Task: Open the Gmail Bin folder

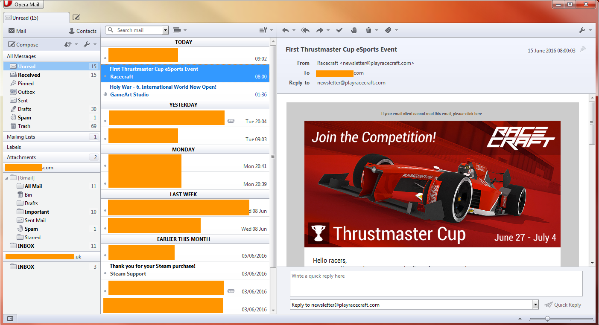Action: click(51, 195)
